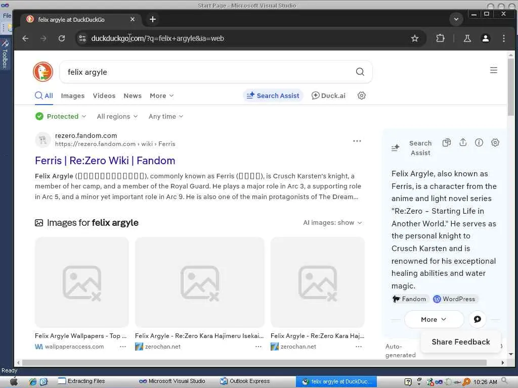Close the felix argyle tab
This screenshot has height=388, width=518.
[133, 20]
